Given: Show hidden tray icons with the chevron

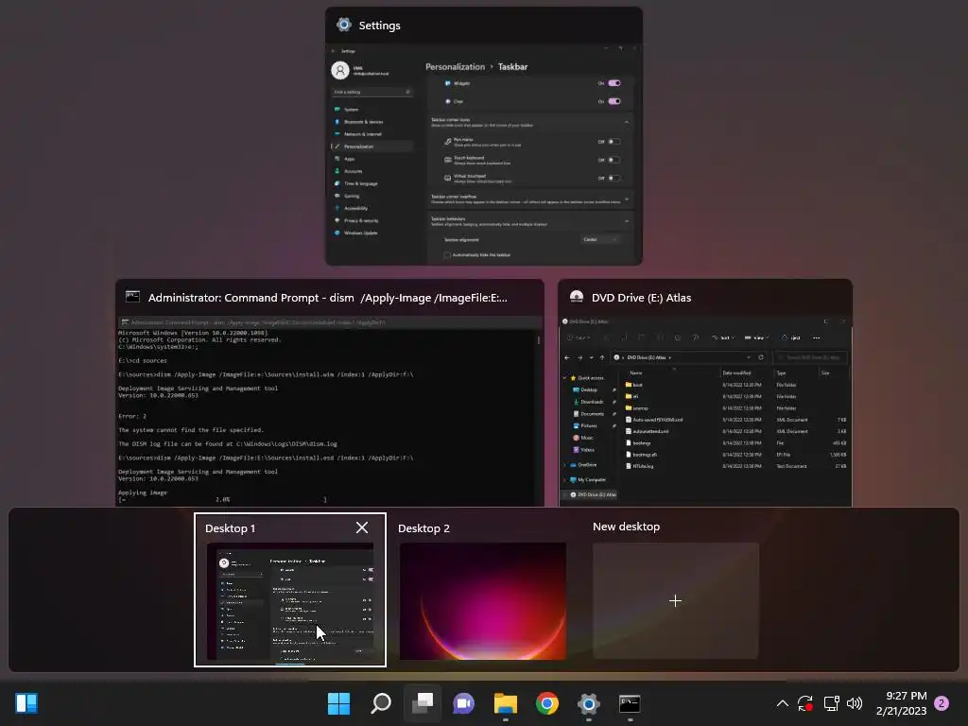Looking at the screenshot, I should (782, 703).
